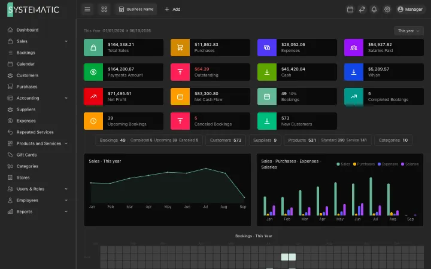Screen dimensions: 431x269
Task: Click the Net Profit trend icon
Action: (93, 97)
